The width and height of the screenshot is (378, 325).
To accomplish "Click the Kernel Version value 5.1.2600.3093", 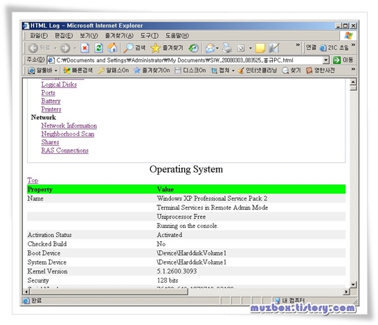I will click(x=177, y=271).
